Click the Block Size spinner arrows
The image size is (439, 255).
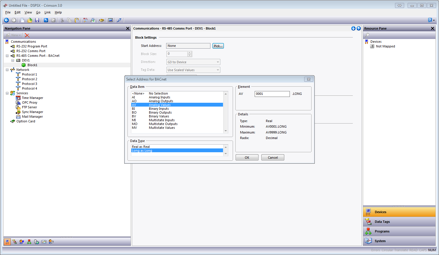click(190, 54)
